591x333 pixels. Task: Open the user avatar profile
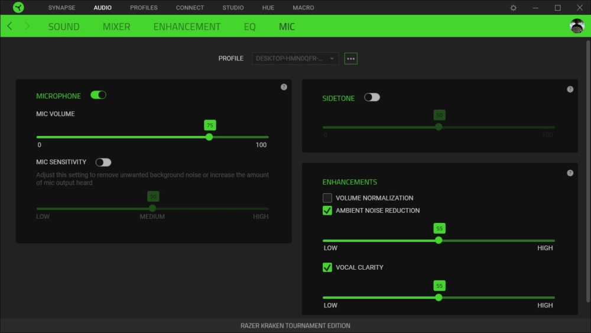point(577,26)
